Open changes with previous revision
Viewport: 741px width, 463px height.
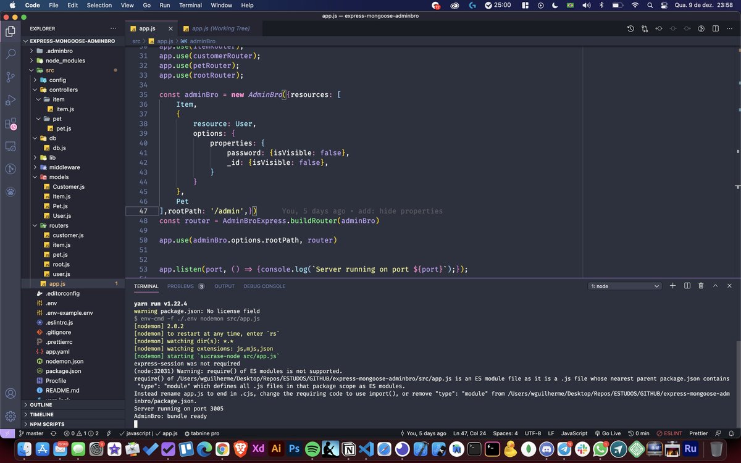(x=659, y=28)
